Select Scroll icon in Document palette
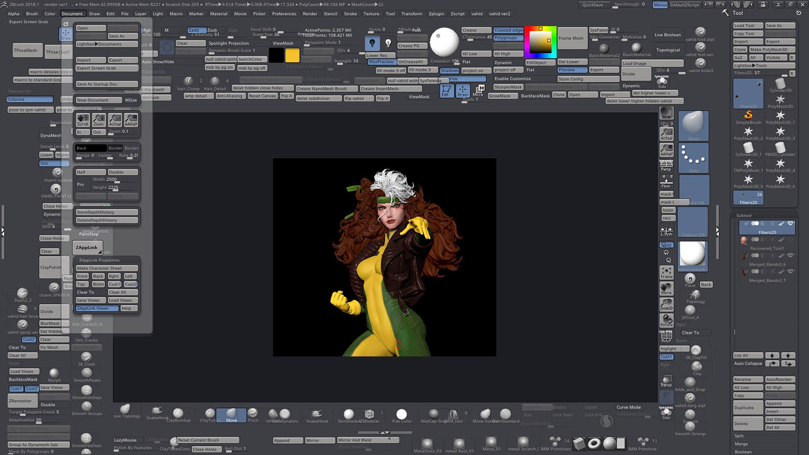Screen dimensions: 809x455 tap(82, 120)
